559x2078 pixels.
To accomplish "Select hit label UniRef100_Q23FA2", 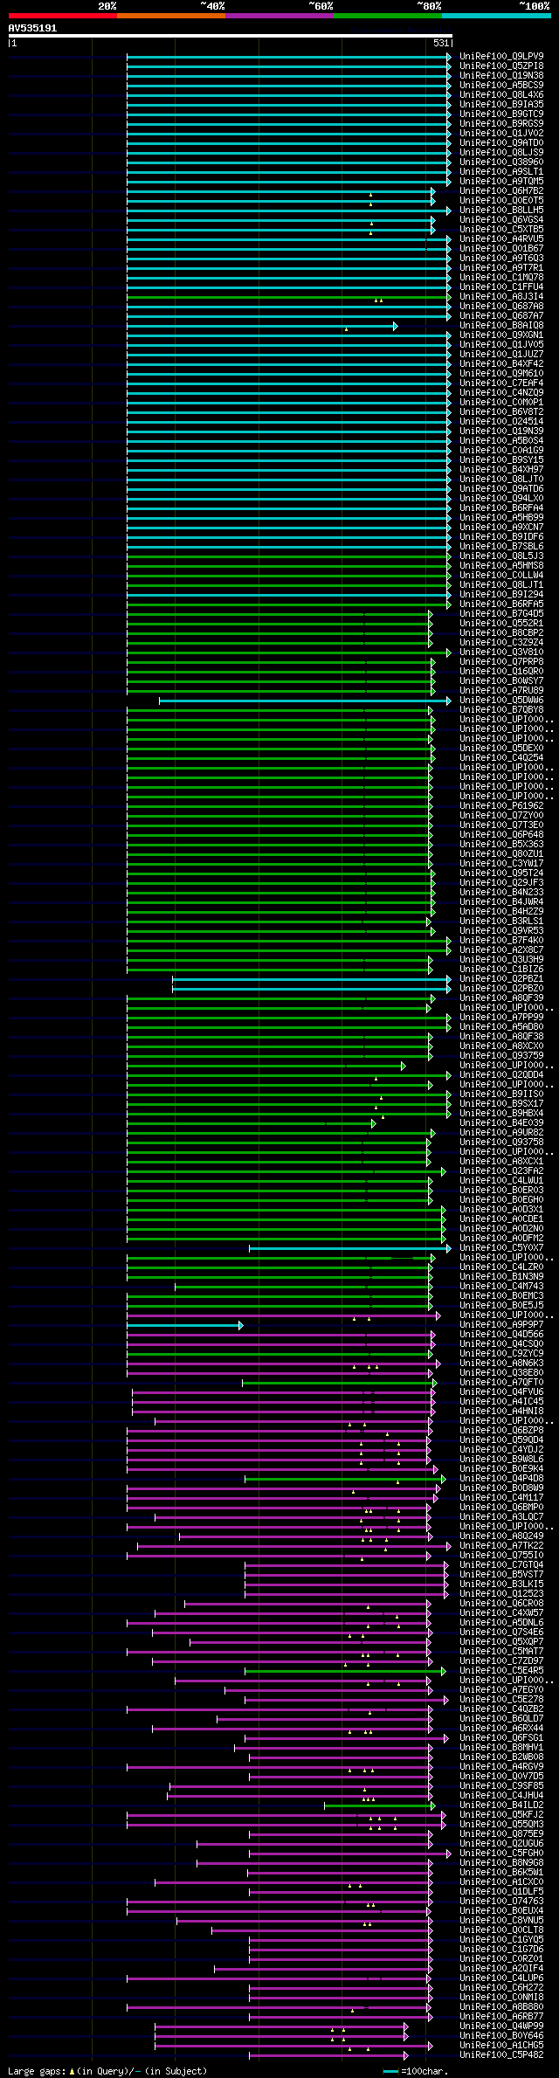I will point(501,1171).
